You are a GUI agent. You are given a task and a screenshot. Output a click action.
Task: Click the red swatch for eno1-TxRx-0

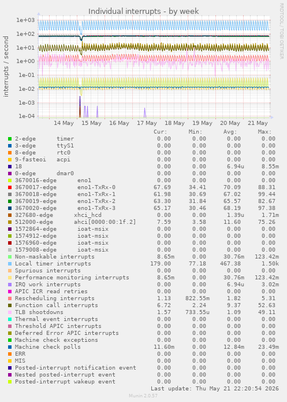coord(10,187)
